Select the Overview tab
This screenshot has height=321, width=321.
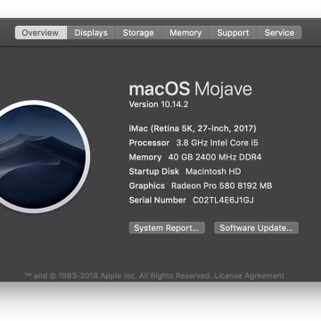tap(41, 33)
